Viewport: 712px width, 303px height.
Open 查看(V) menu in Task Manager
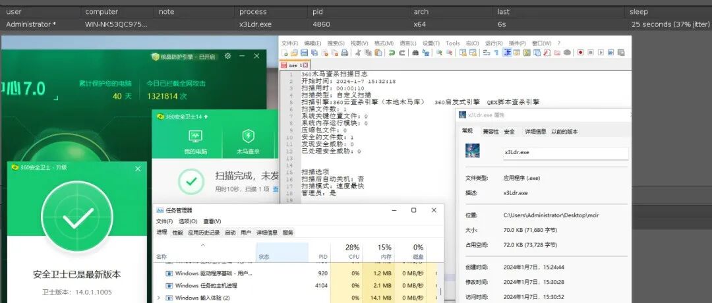(212, 221)
